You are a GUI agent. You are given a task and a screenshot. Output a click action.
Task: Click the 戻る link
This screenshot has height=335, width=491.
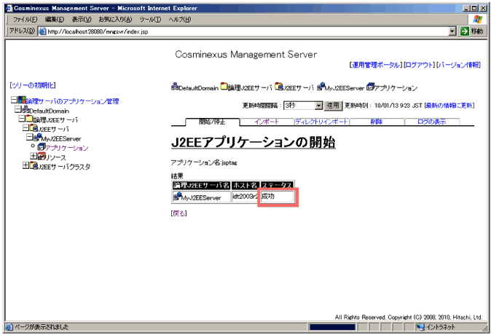click(178, 213)
